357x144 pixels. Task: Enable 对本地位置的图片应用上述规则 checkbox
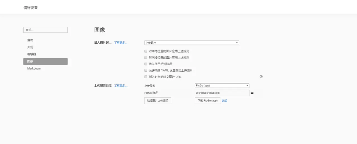click(x=146, y=51)
